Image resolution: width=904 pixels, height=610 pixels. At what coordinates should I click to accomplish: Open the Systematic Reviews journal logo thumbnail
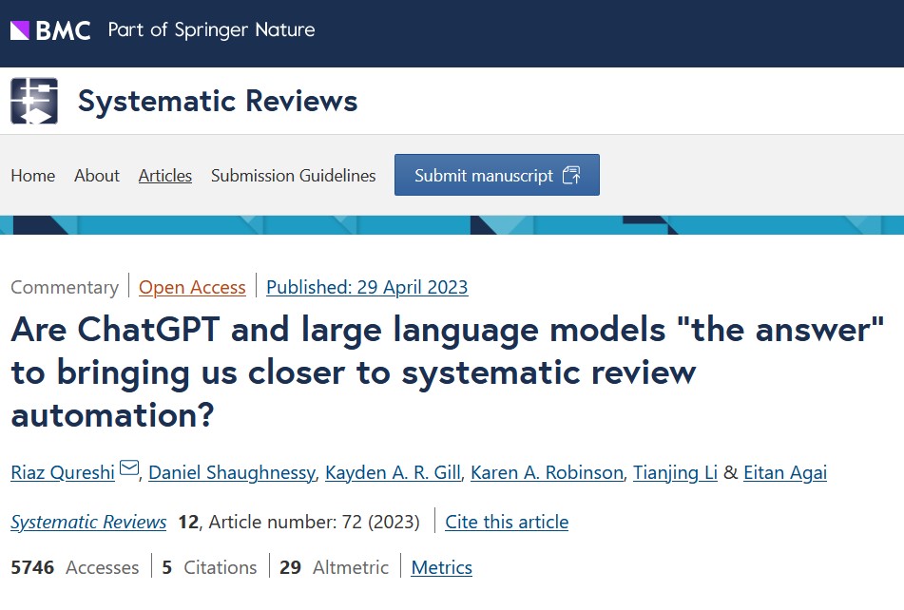click(x=34, y=101)
